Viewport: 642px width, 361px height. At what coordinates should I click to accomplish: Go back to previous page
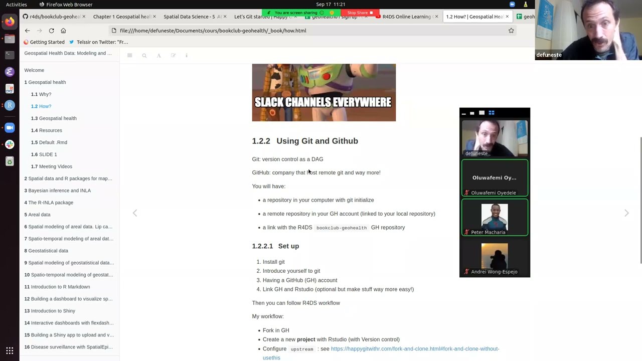(x=28, y=31)
